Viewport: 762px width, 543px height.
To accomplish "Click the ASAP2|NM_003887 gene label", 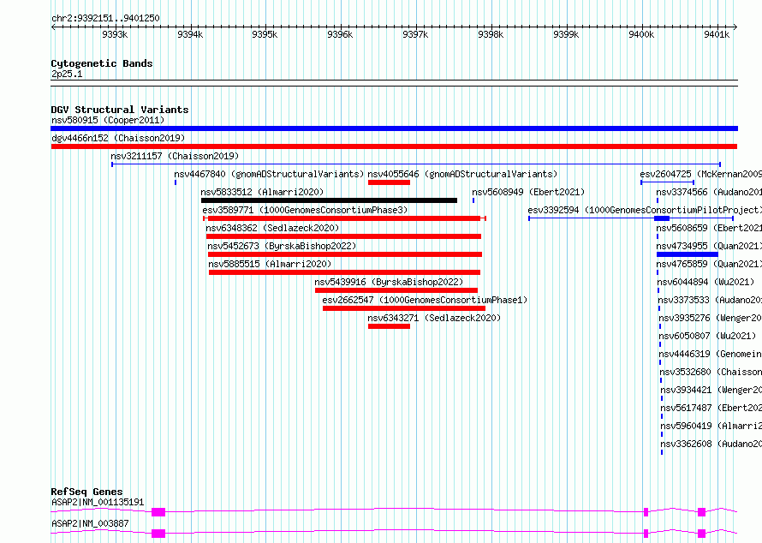I will (x=90, y=523).
